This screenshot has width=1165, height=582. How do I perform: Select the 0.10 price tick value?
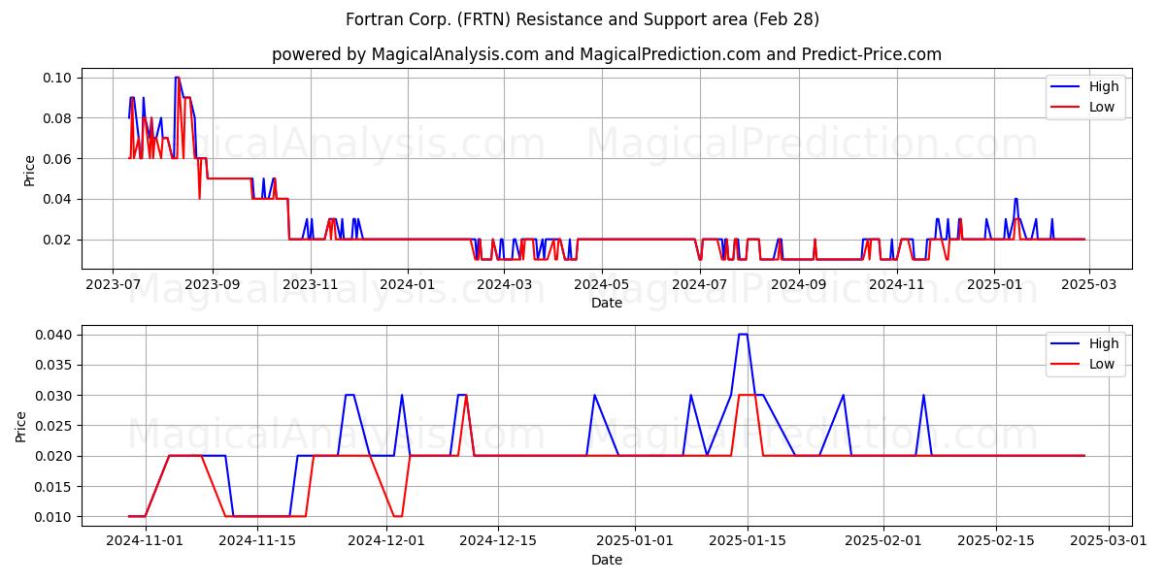click(x=57, y=78)
